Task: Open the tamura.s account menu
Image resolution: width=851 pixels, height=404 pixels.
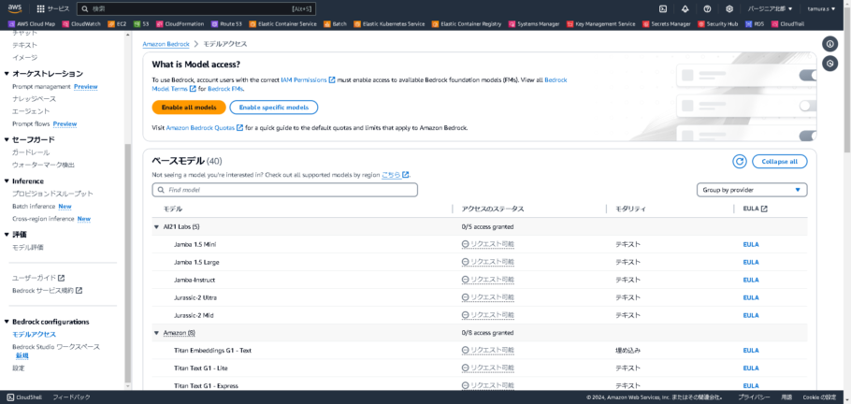Action: (821, 8)
